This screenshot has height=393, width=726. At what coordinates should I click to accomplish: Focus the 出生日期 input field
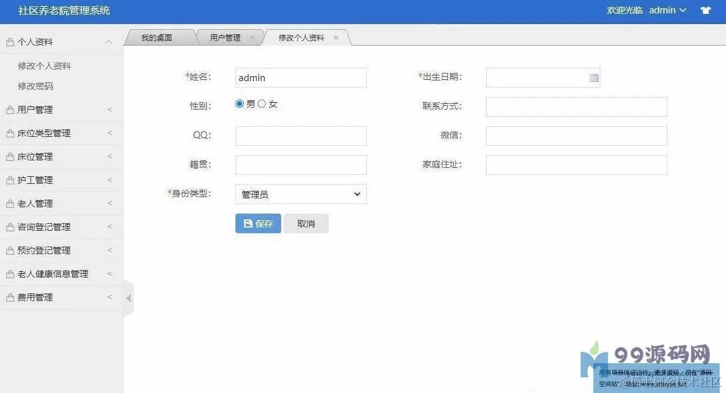pos(543,78)
